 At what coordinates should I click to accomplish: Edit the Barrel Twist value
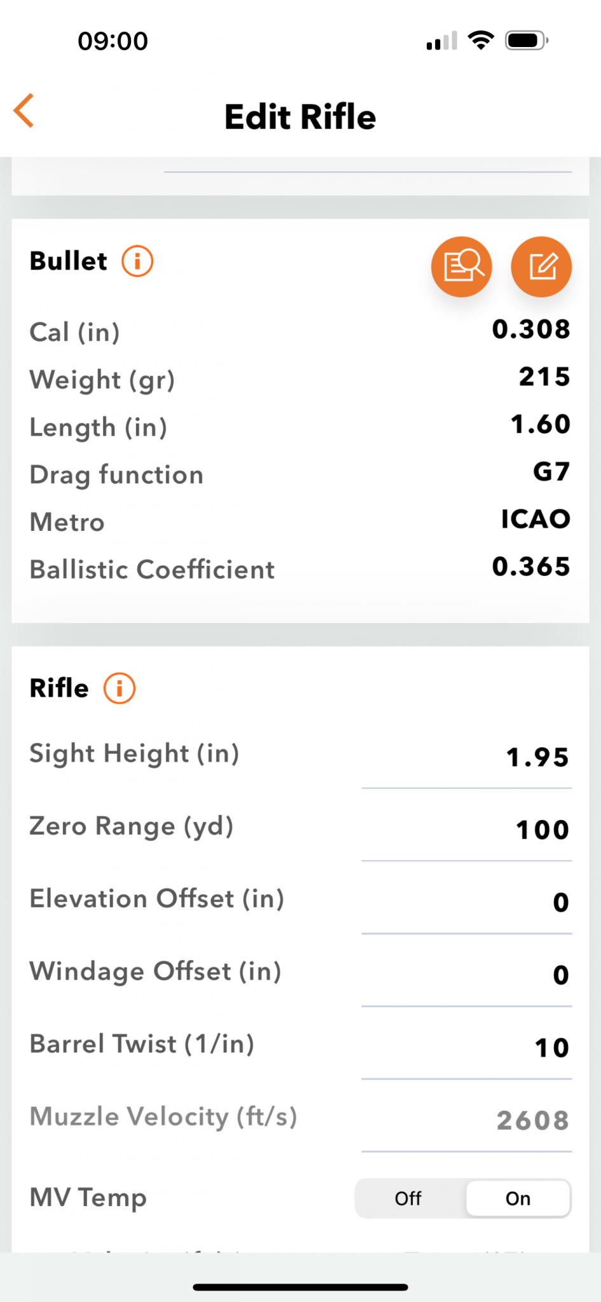467,1048
